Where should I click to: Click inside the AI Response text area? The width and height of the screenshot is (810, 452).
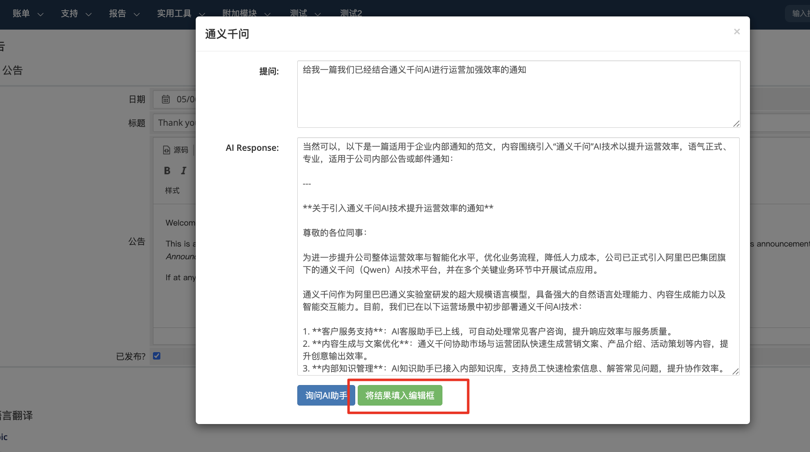(x=518, y=256)
